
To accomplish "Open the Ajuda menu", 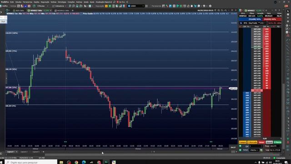I will click(92, 2).
